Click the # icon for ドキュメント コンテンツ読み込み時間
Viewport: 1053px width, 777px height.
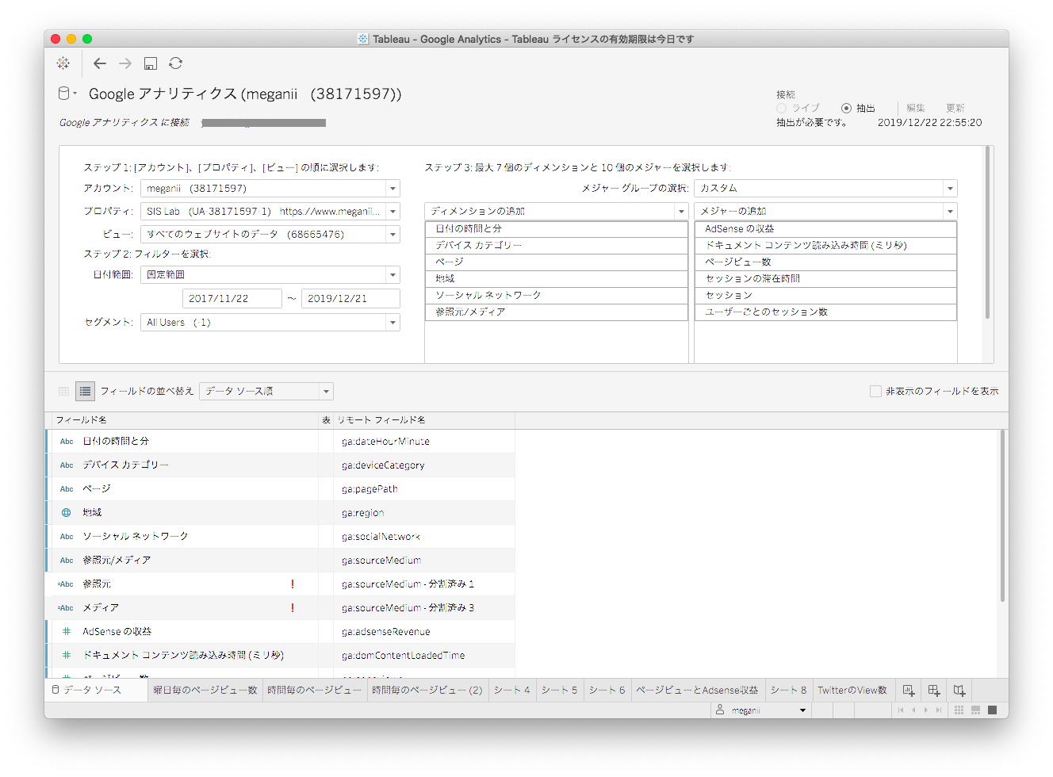[x=67, y=656]
